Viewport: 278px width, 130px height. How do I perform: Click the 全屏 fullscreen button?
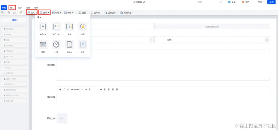pyautogui.click(x=232, y=2)
